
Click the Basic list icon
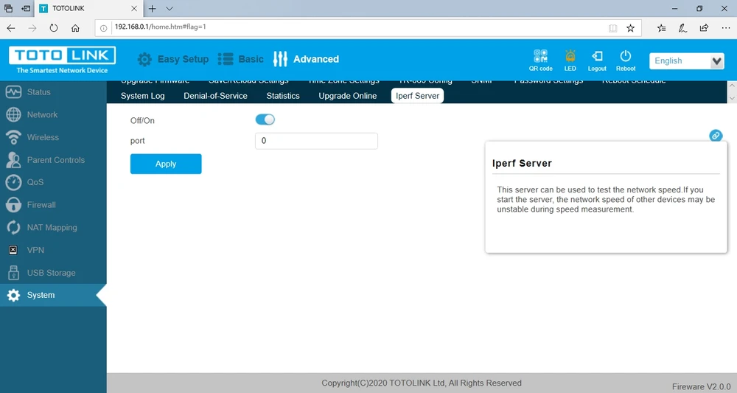(x=226, y=59)
